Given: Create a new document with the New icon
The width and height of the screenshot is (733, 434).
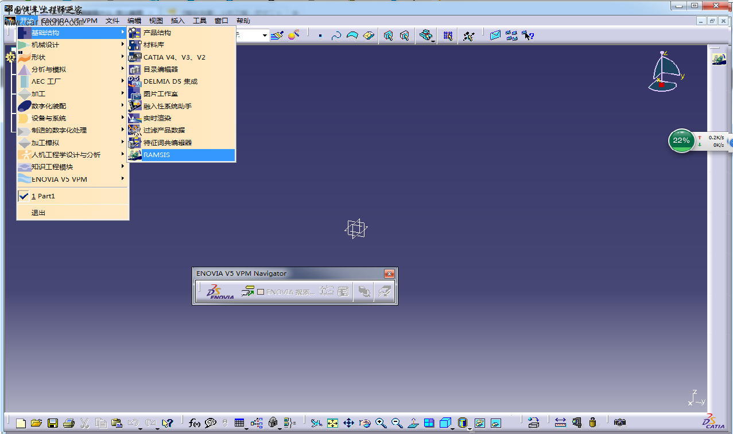Looking at the screenshot, I should click(x=21, y=423).
